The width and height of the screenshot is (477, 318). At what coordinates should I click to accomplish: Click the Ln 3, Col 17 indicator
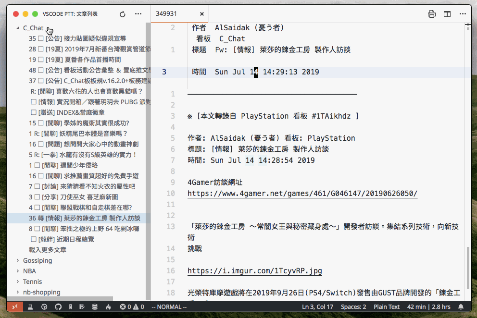pyautogui.click(x=317, y=307)
